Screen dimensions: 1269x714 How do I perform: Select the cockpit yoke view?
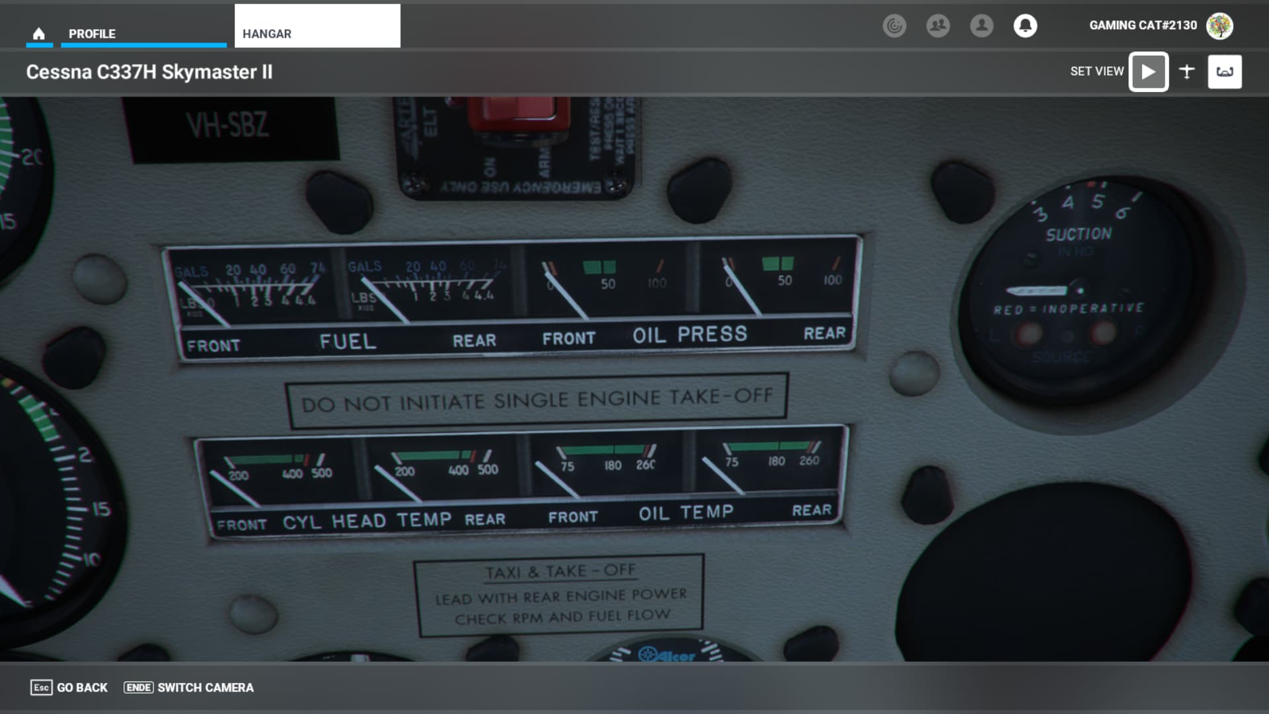pos(1224,71)
